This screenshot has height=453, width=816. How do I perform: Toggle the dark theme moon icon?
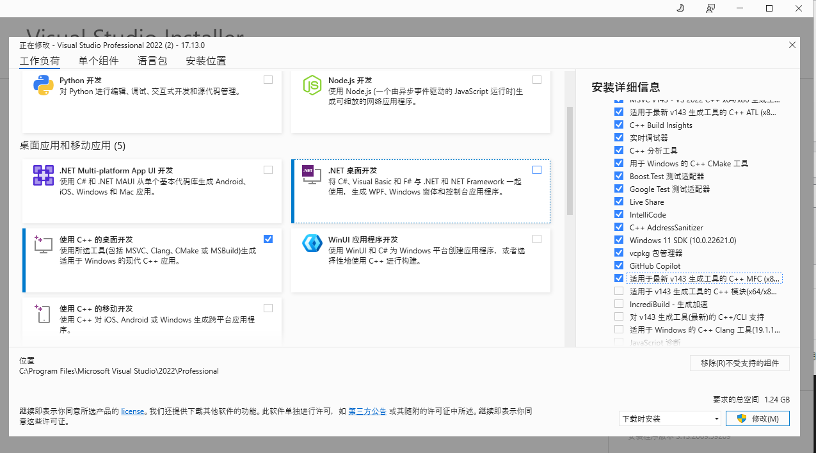(x=680, y=8)
